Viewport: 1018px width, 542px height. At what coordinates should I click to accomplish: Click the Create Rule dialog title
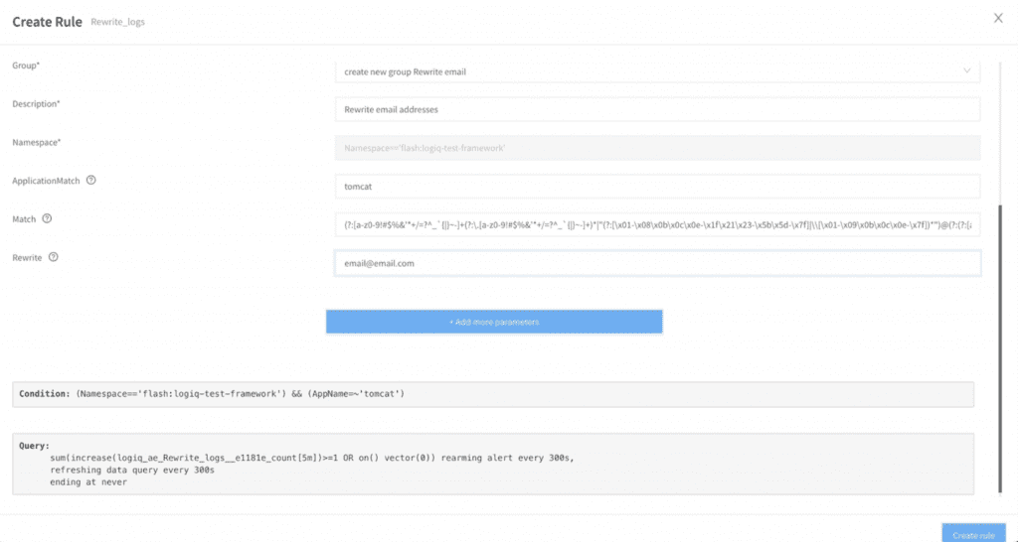tap(48, 22)
